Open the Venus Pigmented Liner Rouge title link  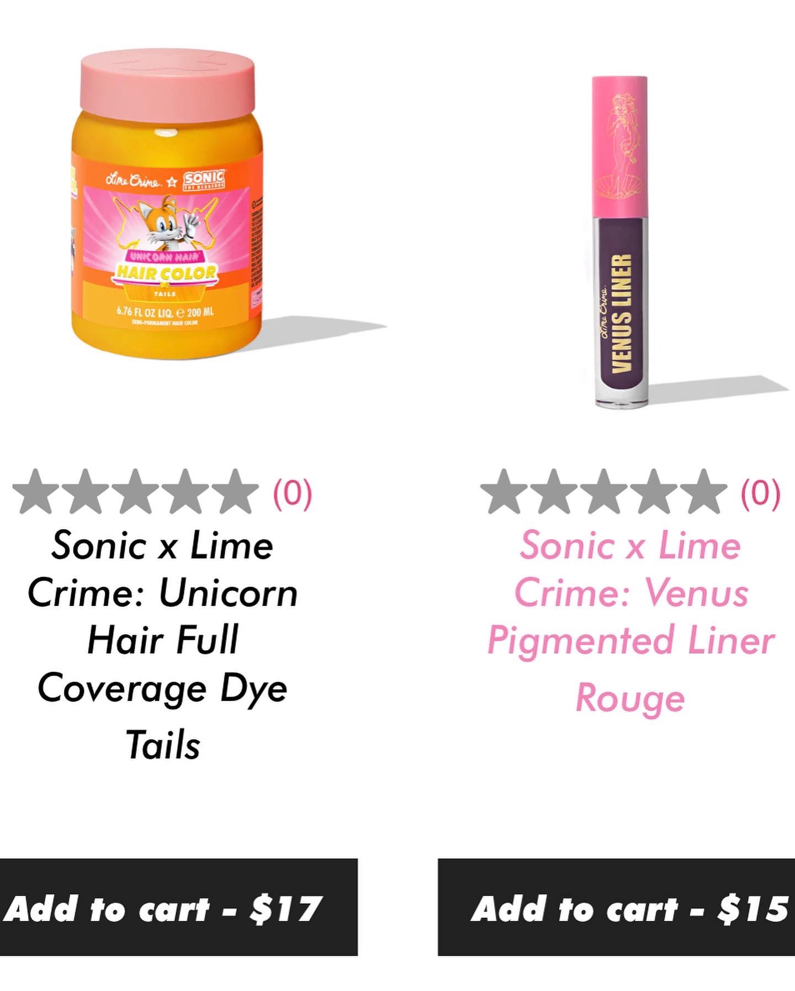click(x=631, y=621)
